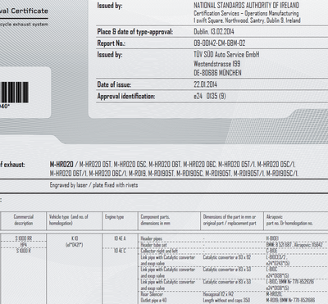Viewport: 328px width, 304px height.
Task: Select 'DE-80686 MÜNCHEN' text
Action: (x=217, y=73)
